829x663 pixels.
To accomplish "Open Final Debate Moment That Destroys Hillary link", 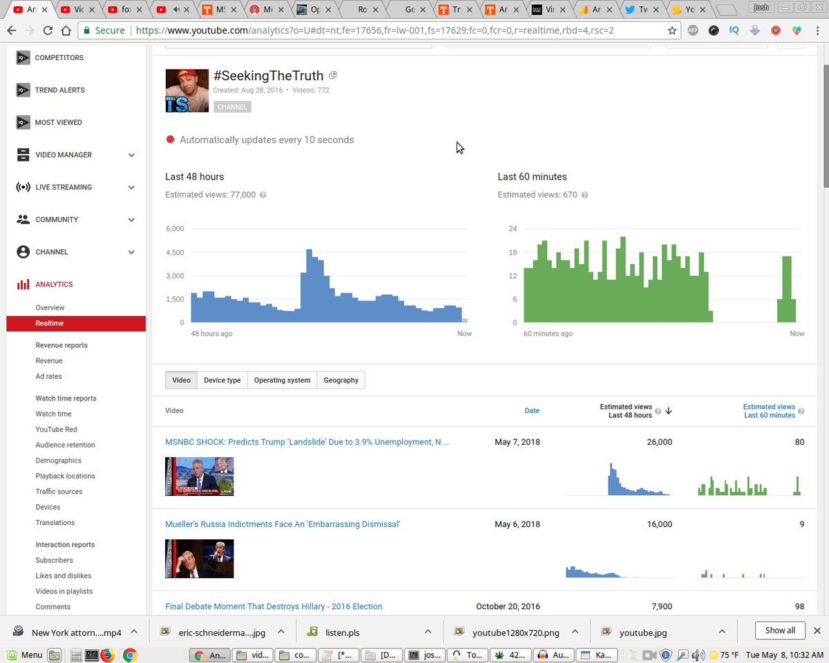I will pyautogui.click(x=274, y=606).
